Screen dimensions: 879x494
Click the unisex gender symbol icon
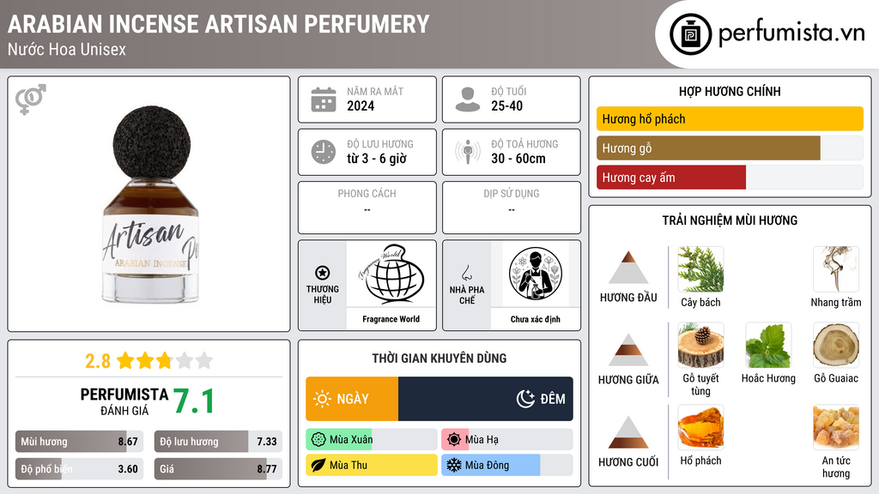(31, 99)
